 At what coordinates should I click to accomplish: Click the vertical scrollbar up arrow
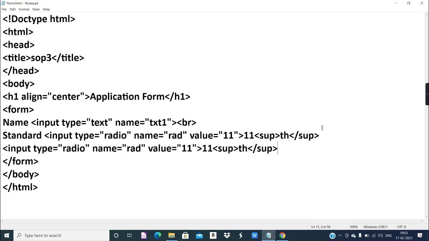point(426,15)
